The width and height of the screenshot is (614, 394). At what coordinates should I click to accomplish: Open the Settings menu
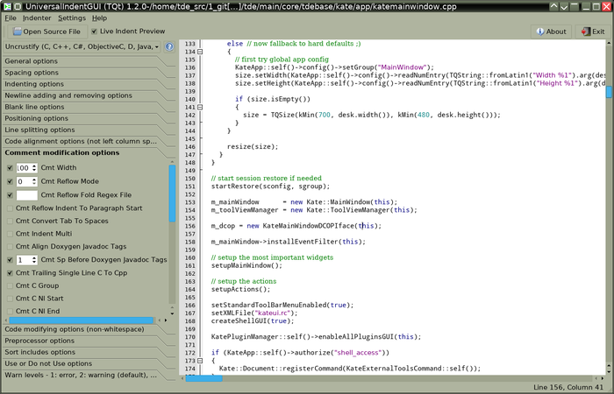[x=72, y=18]
